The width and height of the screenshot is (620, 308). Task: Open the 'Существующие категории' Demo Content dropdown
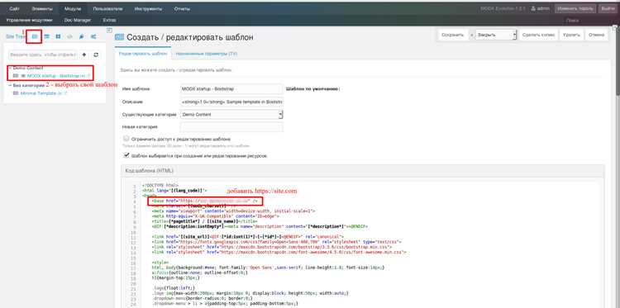231,114
